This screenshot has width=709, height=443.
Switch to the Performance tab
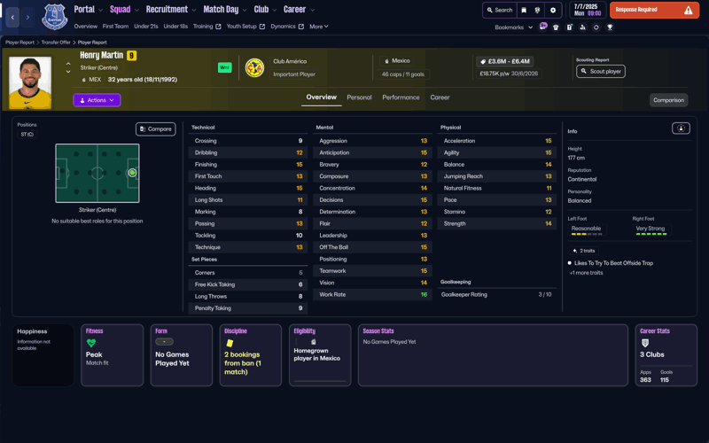pos(401,97)
